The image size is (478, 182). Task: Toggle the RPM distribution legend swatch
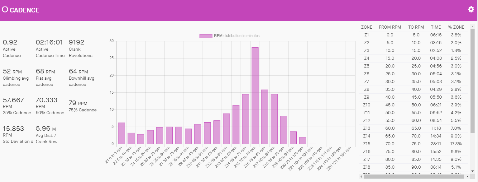pos(206,36)
